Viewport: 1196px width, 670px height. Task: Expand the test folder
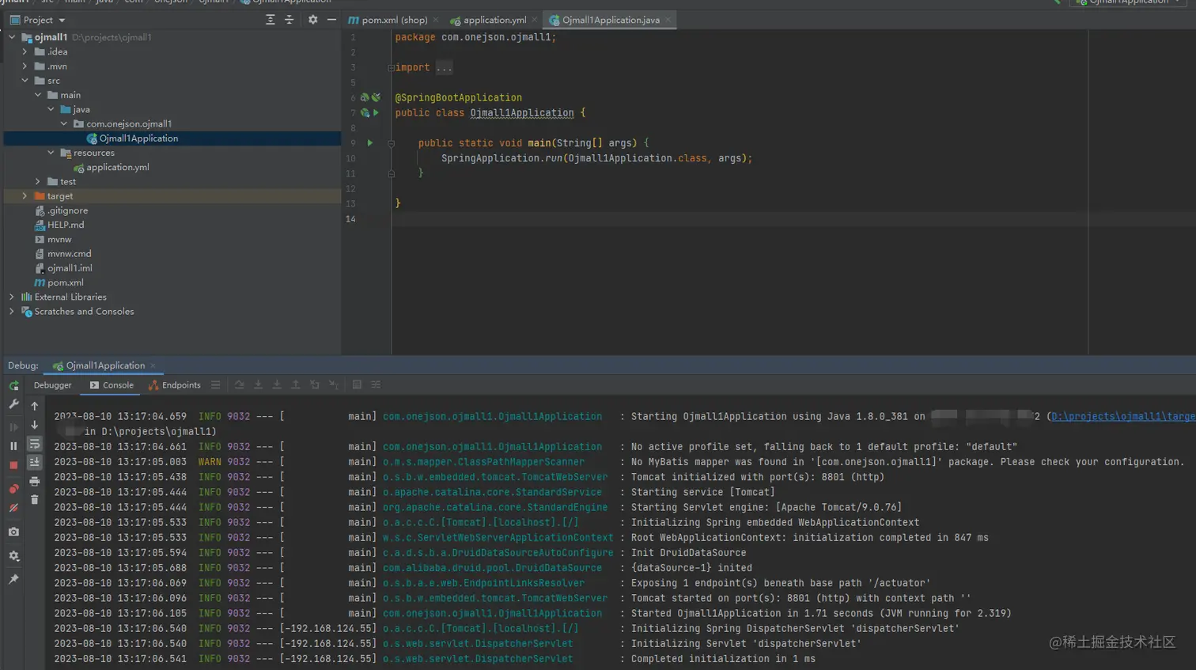(38, 182)
